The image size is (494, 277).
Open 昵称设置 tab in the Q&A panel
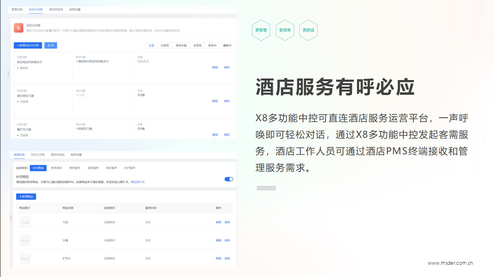75,9
